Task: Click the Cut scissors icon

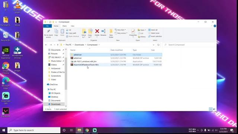Action: 67,30
